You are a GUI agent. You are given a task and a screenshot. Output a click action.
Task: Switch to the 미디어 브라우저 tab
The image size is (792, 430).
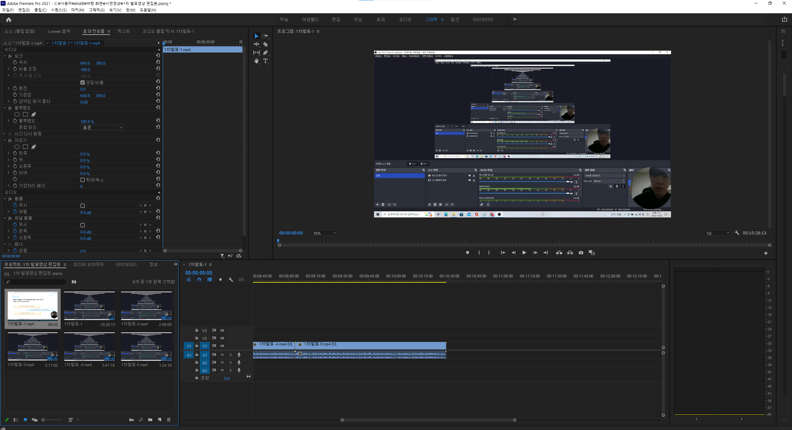point(88,264)
